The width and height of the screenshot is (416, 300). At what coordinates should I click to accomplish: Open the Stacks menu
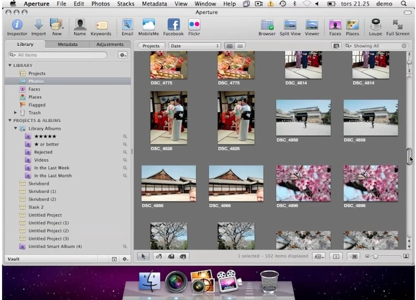[x=125, y=4]
